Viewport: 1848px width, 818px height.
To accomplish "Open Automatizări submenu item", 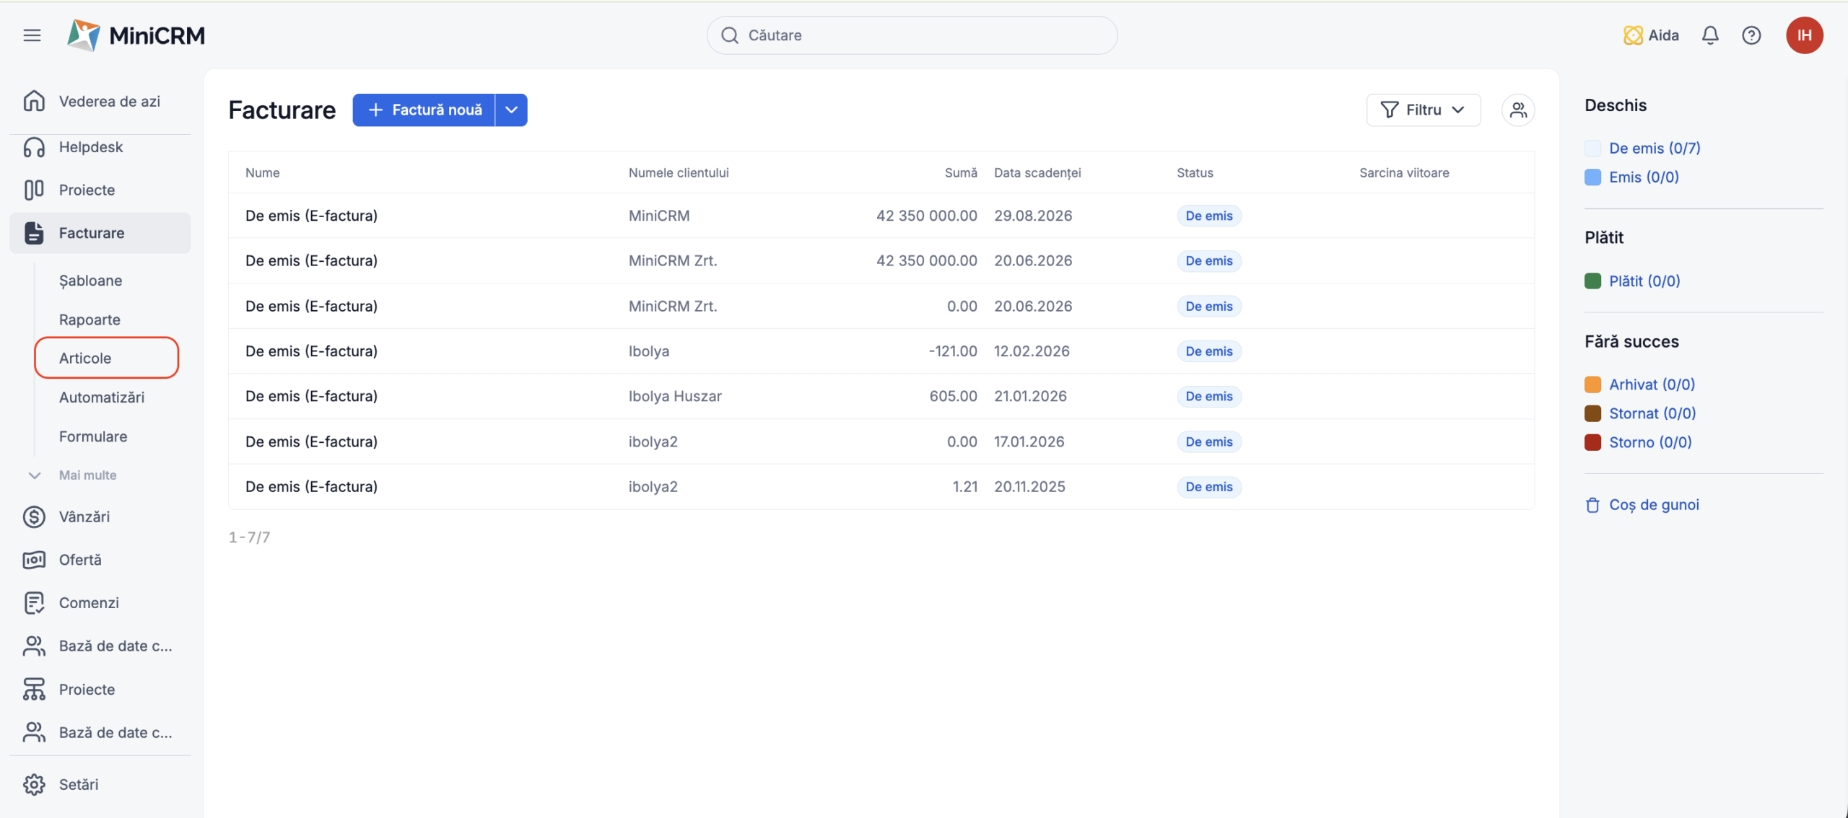I will coord(102,397).
